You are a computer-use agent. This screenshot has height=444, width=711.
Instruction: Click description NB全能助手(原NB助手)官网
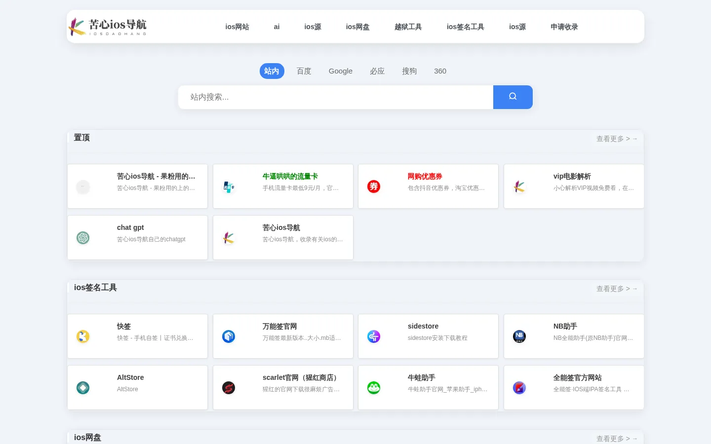click(593, 338)
